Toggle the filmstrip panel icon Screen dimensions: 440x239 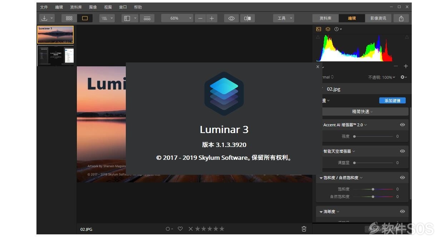(x=147, y=18)
